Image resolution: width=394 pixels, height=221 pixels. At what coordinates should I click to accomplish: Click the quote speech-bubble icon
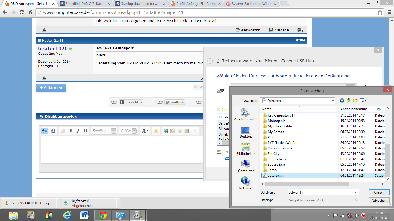point(195,131)
